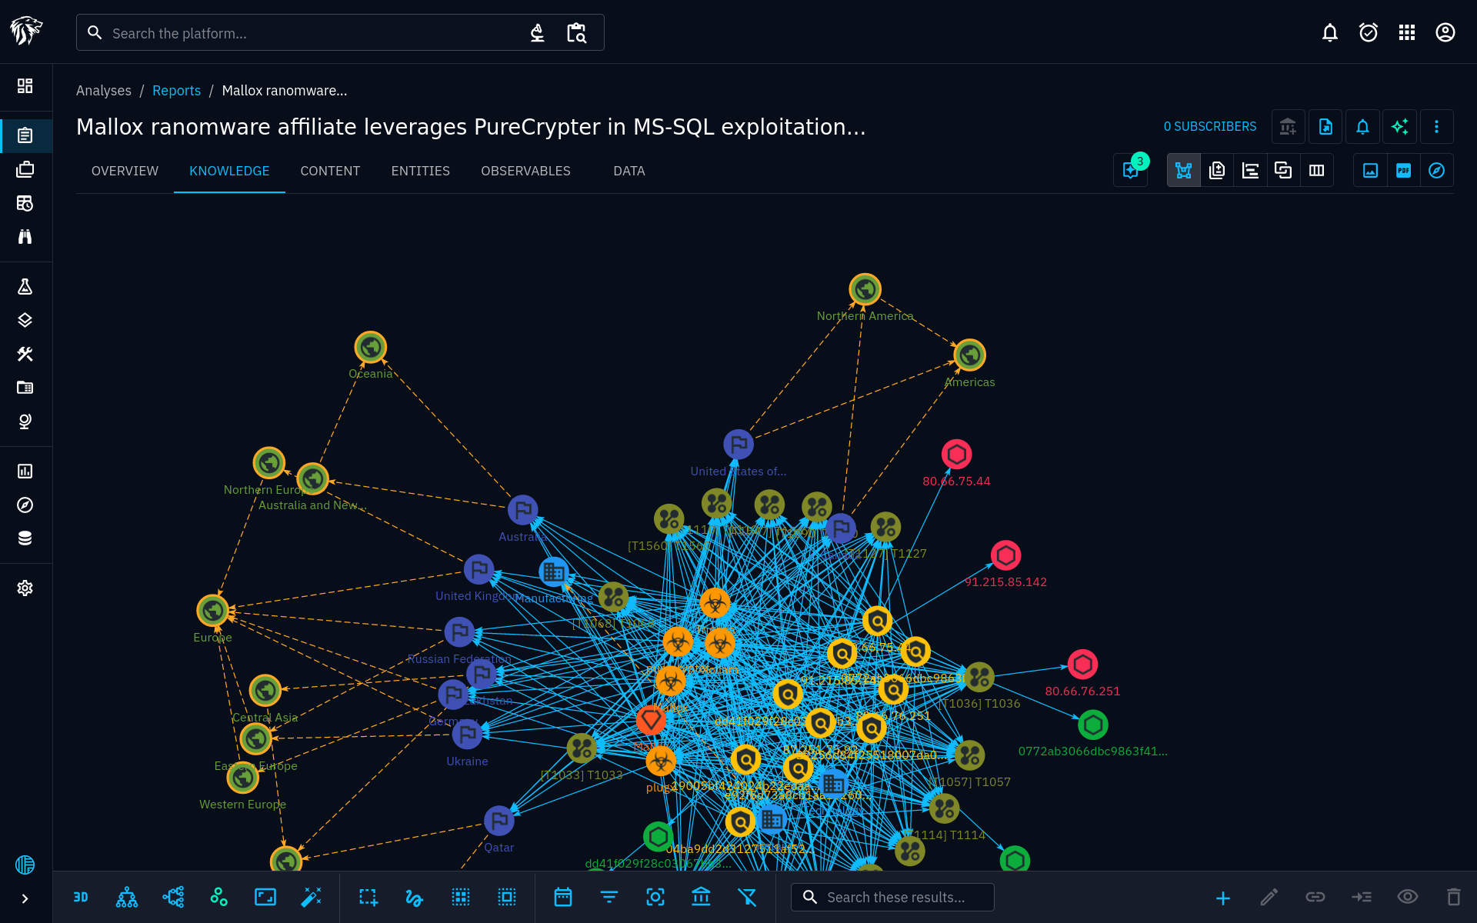Export graph as PDF
Screen dimensions: 1477x923
coord(1403,171)
